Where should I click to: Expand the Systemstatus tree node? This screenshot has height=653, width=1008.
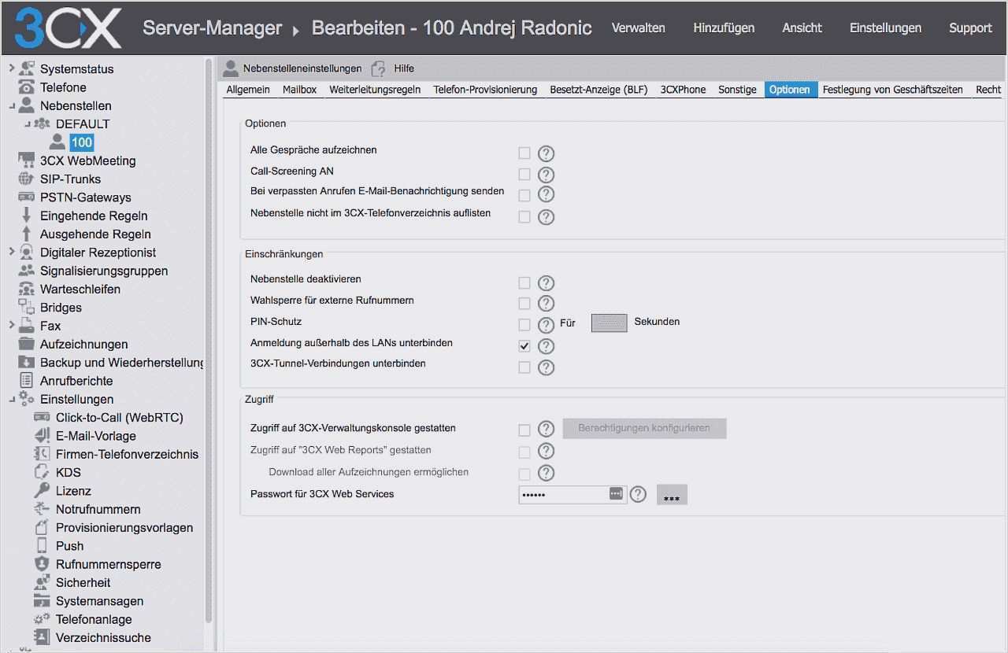(11, 68)
